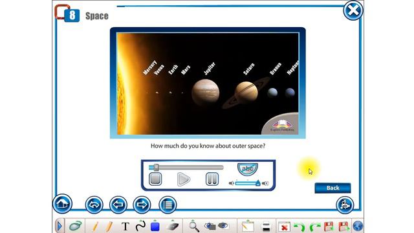
Task: Open the contents list menu
Action: tap(168, 205)
